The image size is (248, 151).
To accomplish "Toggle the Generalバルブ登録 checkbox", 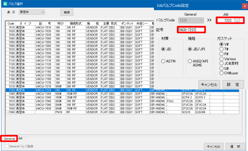I will pyautogui.click(x=7, y=146).
